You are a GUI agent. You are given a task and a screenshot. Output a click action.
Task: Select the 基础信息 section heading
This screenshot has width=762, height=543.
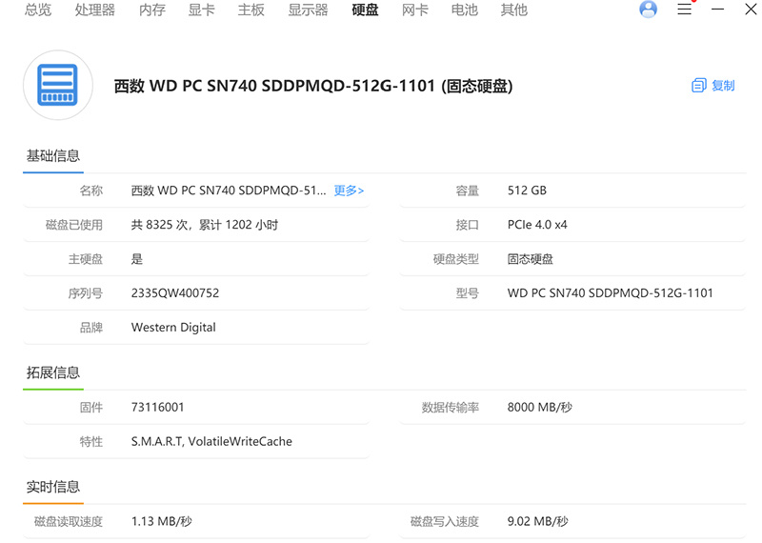[x=53, y=155]
